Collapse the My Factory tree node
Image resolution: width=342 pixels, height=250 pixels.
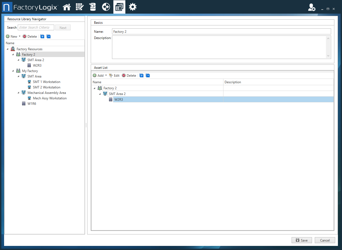coord(13,71)
